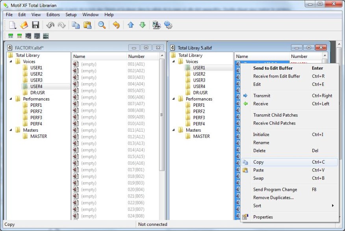
Task: Collapse Voices node in FACTORY.allxf tree
Action: pyautogui.click(x=11, y=61)
